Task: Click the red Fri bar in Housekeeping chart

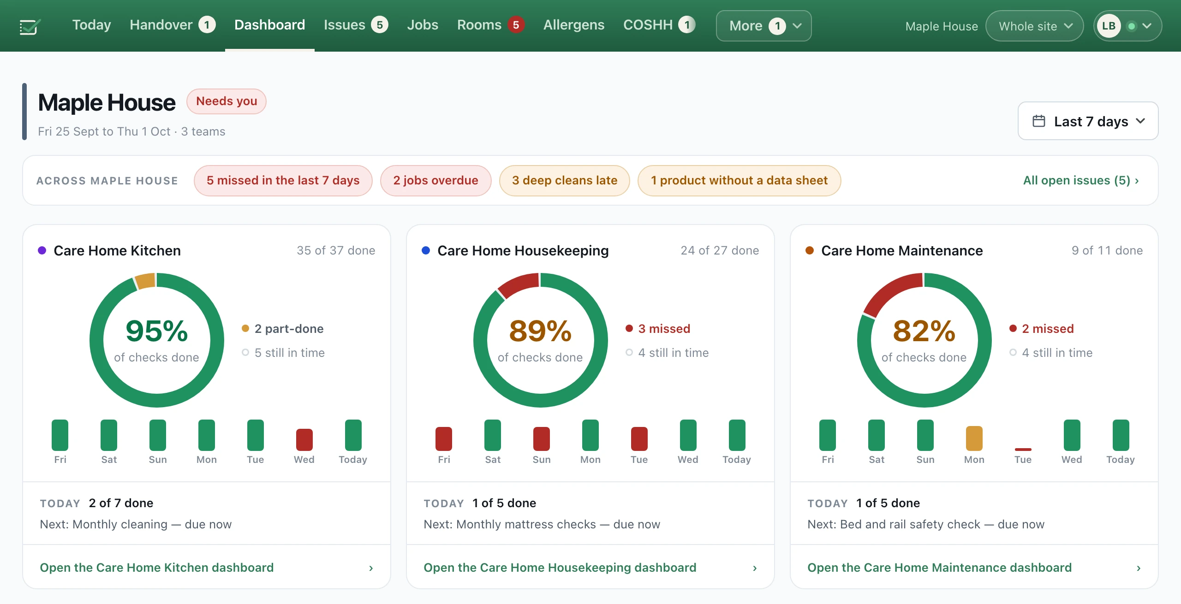Action: tap(444, 438)
